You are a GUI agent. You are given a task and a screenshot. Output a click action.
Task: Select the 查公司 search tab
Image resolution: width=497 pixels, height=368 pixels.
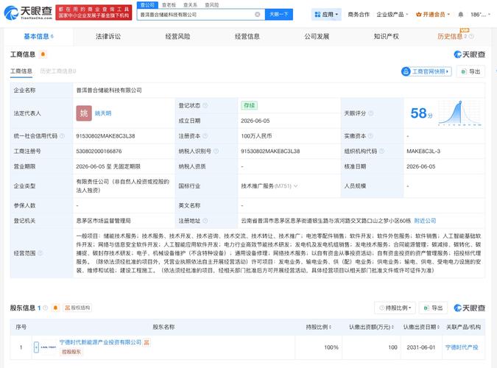click(x=147, y=5)
